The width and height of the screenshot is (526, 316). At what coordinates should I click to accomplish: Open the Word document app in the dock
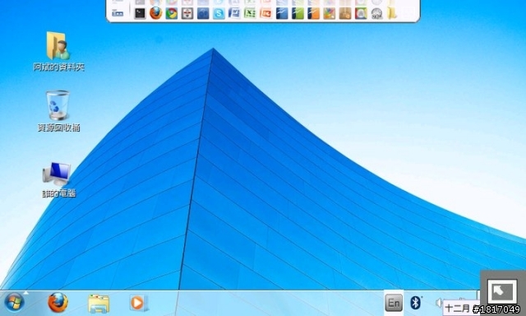[234, 13]
